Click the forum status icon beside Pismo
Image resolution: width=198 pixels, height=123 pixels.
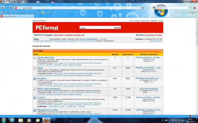pyautogui.click(x=35, y=68)
